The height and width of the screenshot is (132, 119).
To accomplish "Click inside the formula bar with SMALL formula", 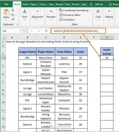I will 78,31.
